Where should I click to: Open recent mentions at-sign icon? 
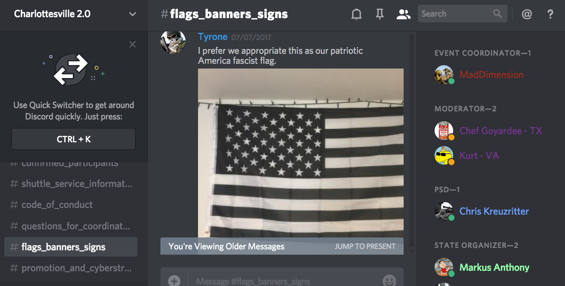point(527,14)
